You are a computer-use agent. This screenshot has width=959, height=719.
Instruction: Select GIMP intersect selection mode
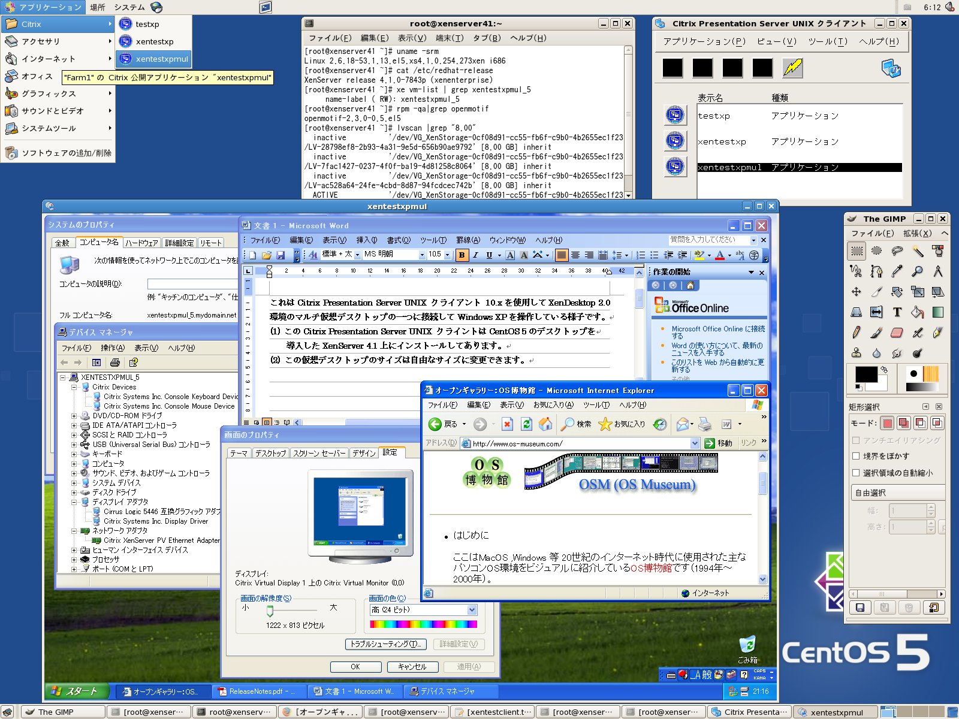937,423
